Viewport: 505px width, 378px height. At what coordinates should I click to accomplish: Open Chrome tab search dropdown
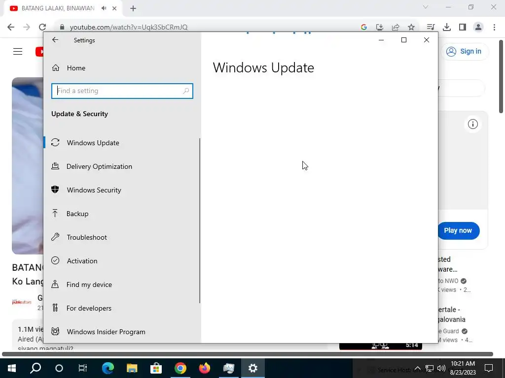[x=426, y=7]
